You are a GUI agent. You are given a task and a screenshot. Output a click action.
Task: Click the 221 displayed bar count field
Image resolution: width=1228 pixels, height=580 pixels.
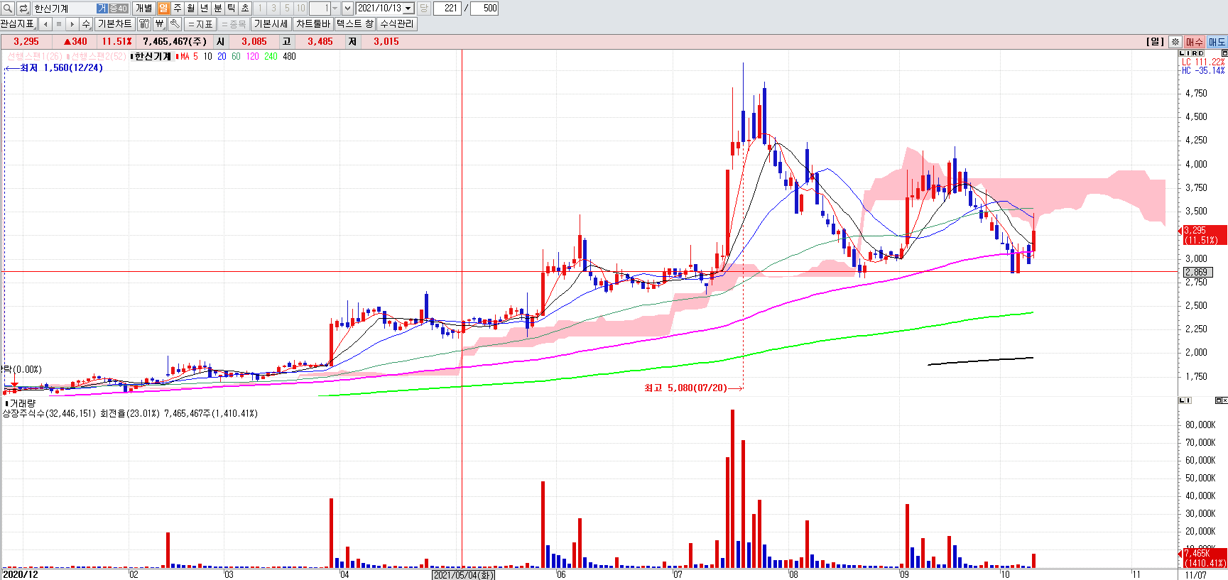[x=447, y=8]
